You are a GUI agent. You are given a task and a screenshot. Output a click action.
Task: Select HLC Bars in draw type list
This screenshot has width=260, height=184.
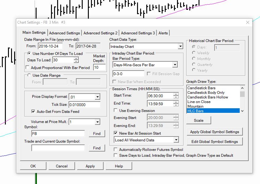point(213,111)
